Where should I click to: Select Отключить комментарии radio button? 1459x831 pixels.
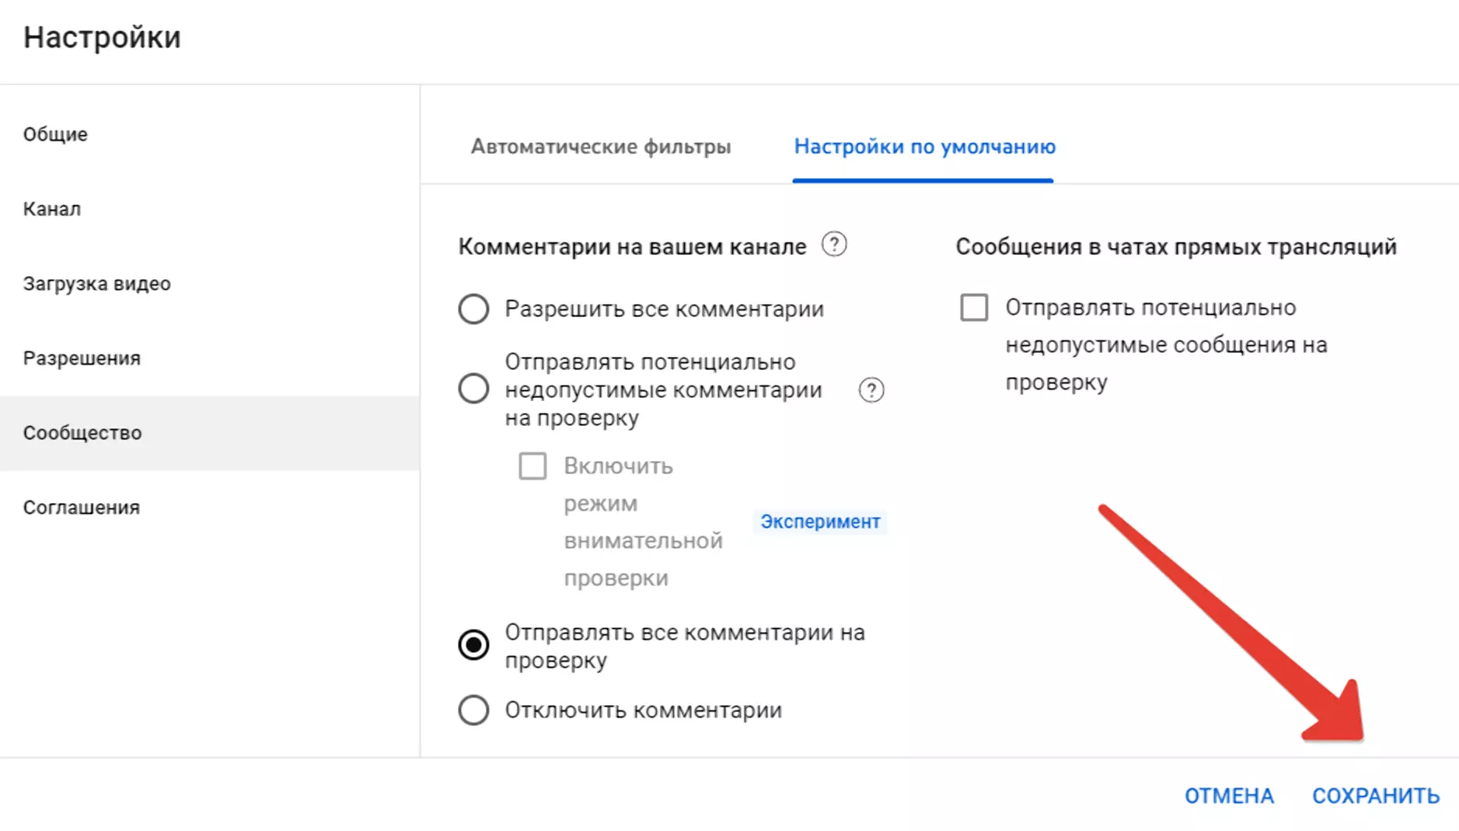pyautogui.click(x=473, y=711)
